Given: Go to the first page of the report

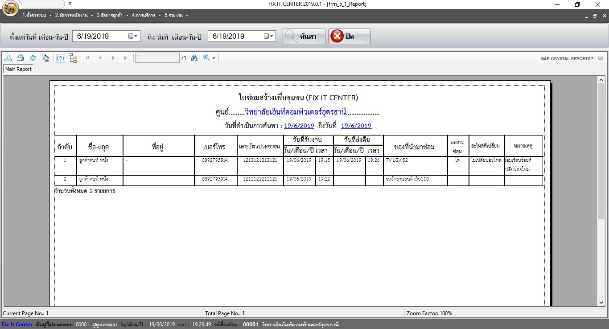Looking at the screenshot, I should tap(88, 58).
